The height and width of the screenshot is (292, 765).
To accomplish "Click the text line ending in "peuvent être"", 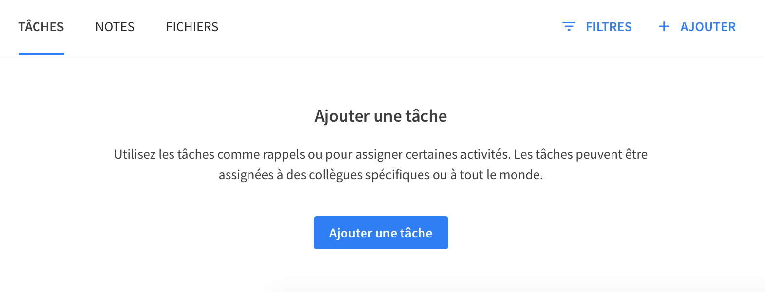I will point(381,154).
